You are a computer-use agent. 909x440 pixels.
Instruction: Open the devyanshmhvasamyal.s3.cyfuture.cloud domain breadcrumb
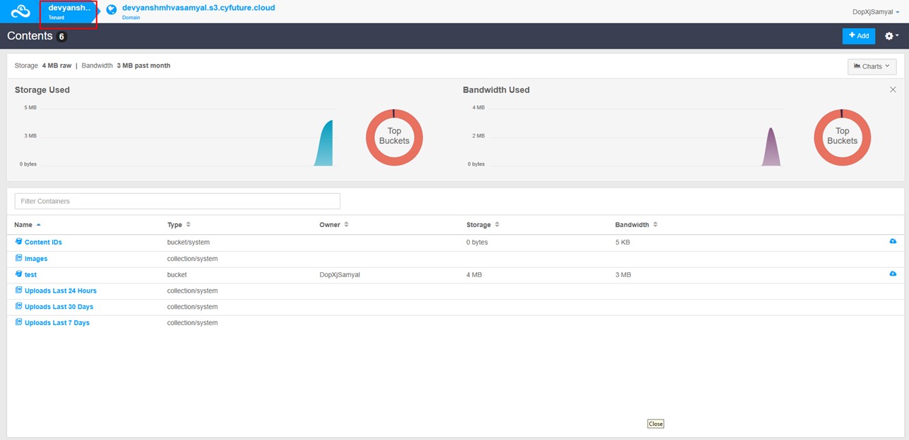(198, 8)
